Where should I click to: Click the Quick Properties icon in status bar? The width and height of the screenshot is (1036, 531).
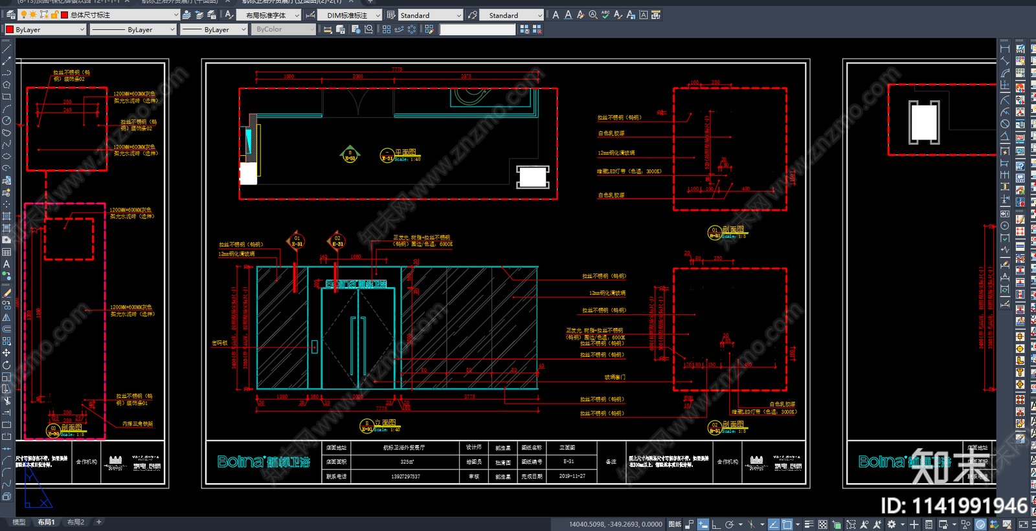(929, 525)
